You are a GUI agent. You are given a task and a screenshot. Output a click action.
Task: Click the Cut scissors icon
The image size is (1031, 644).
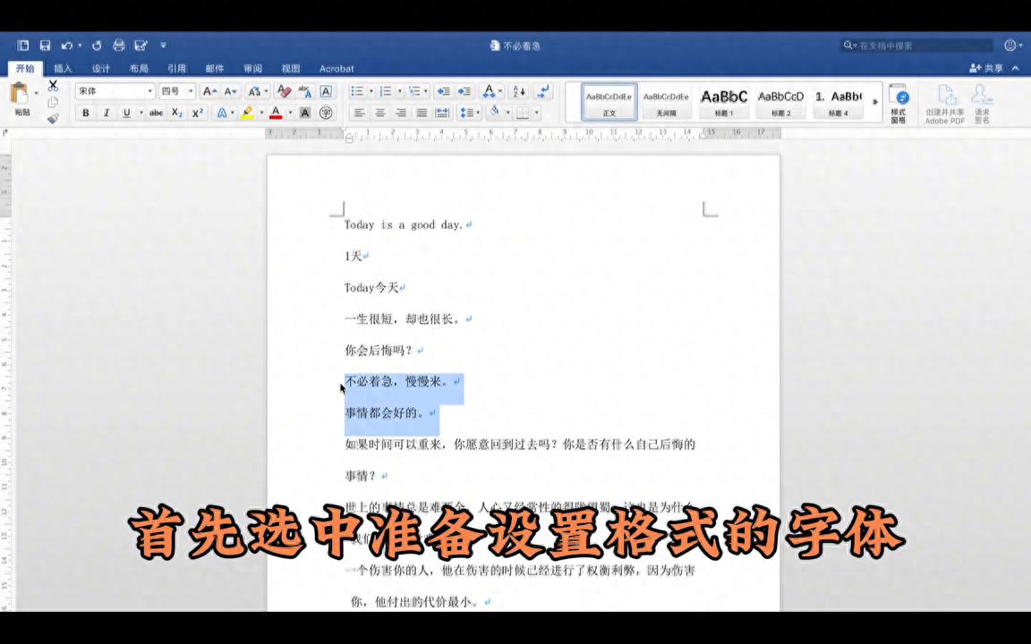click(x=53, y=86)
